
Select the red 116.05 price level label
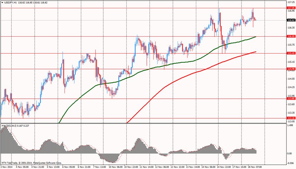[291, 36]
